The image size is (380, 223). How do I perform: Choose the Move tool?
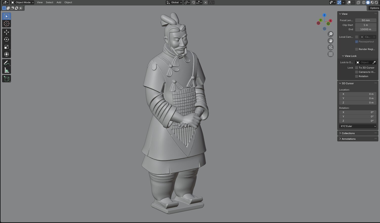pos(7,32)
